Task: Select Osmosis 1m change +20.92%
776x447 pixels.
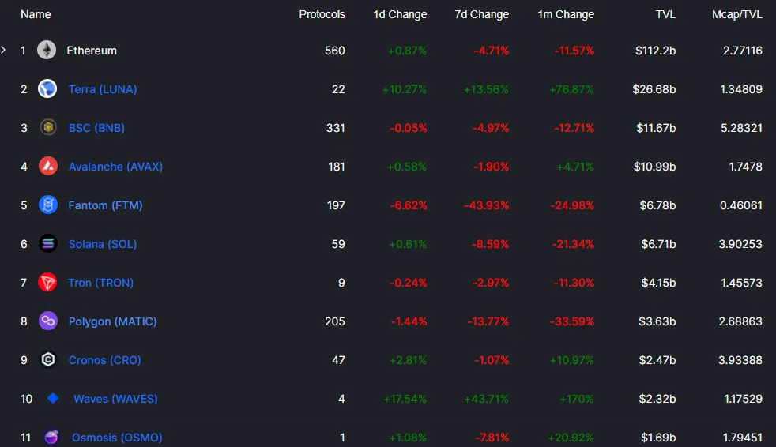Action: tap(571, 438)
